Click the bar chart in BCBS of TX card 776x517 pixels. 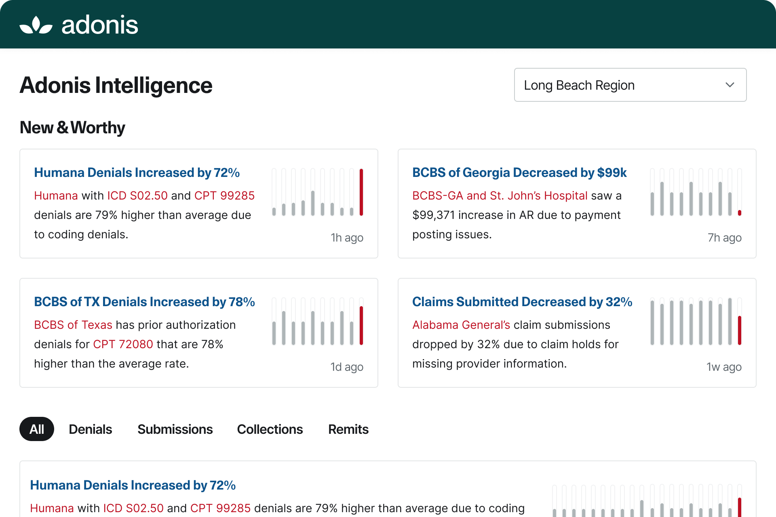(x=318, y=322)
